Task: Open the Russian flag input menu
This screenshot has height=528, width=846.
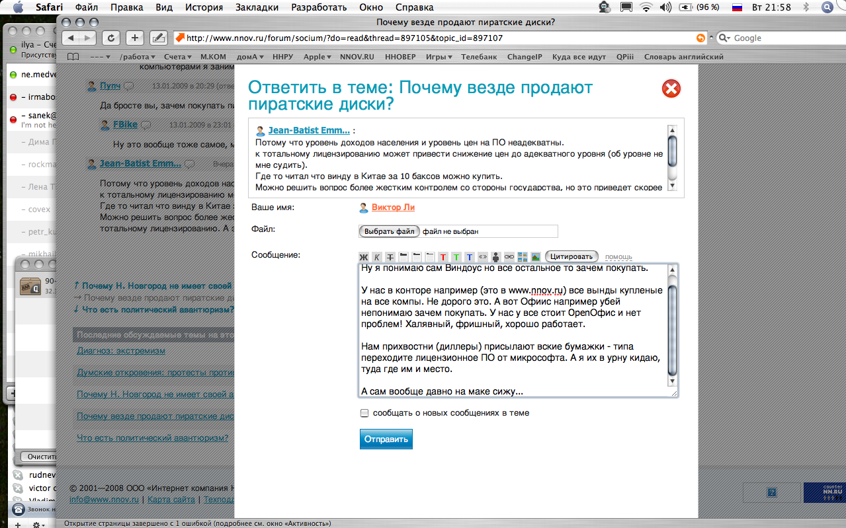Action: [737, 7]
